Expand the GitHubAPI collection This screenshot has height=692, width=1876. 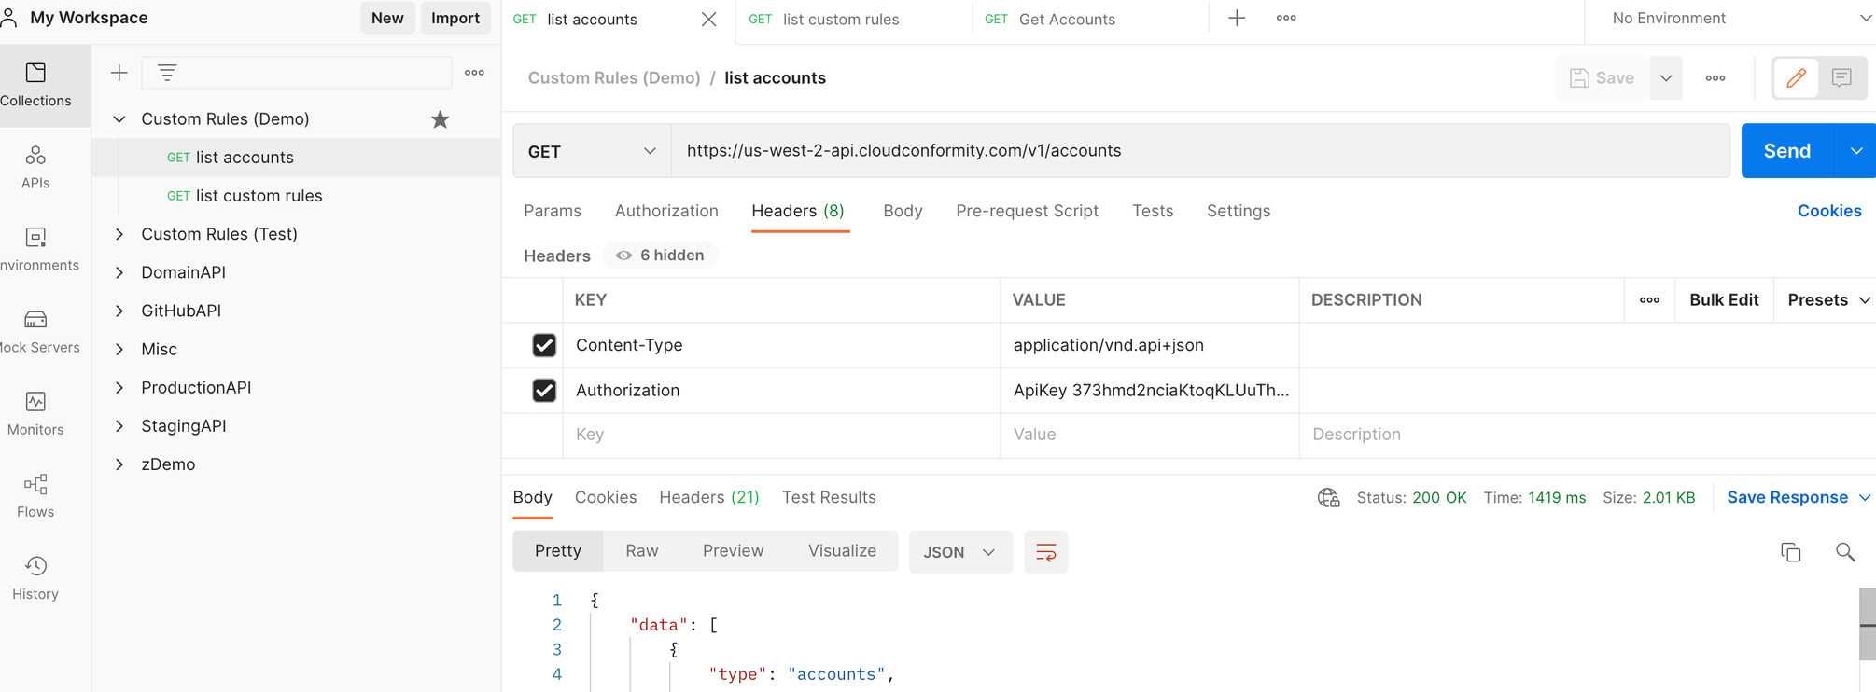click(x=119, y=311)
